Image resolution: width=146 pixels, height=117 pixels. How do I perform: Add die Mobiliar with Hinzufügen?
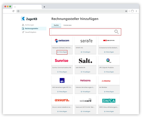tap(109, 92)
